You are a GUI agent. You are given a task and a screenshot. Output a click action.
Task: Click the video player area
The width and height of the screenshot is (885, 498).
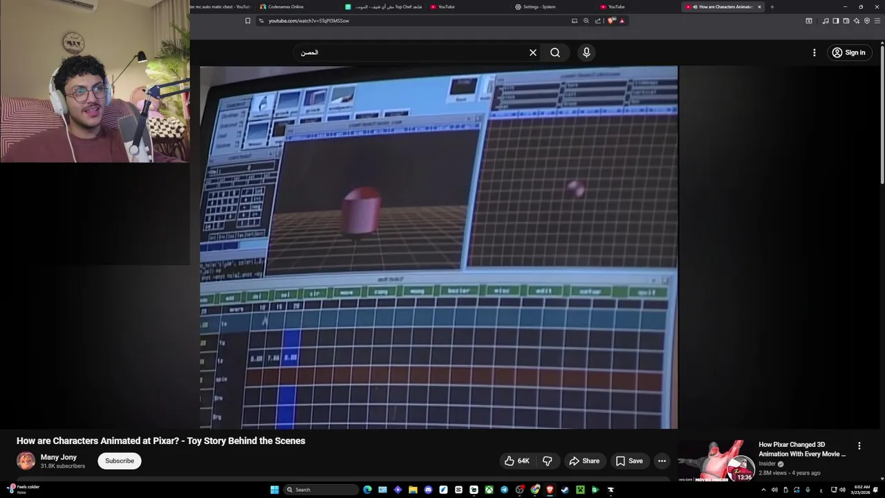[439, 248]
